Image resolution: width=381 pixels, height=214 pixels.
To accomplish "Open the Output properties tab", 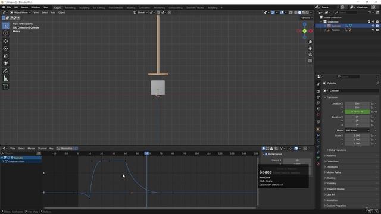I will pyautogui.click(x=318, y=97).
